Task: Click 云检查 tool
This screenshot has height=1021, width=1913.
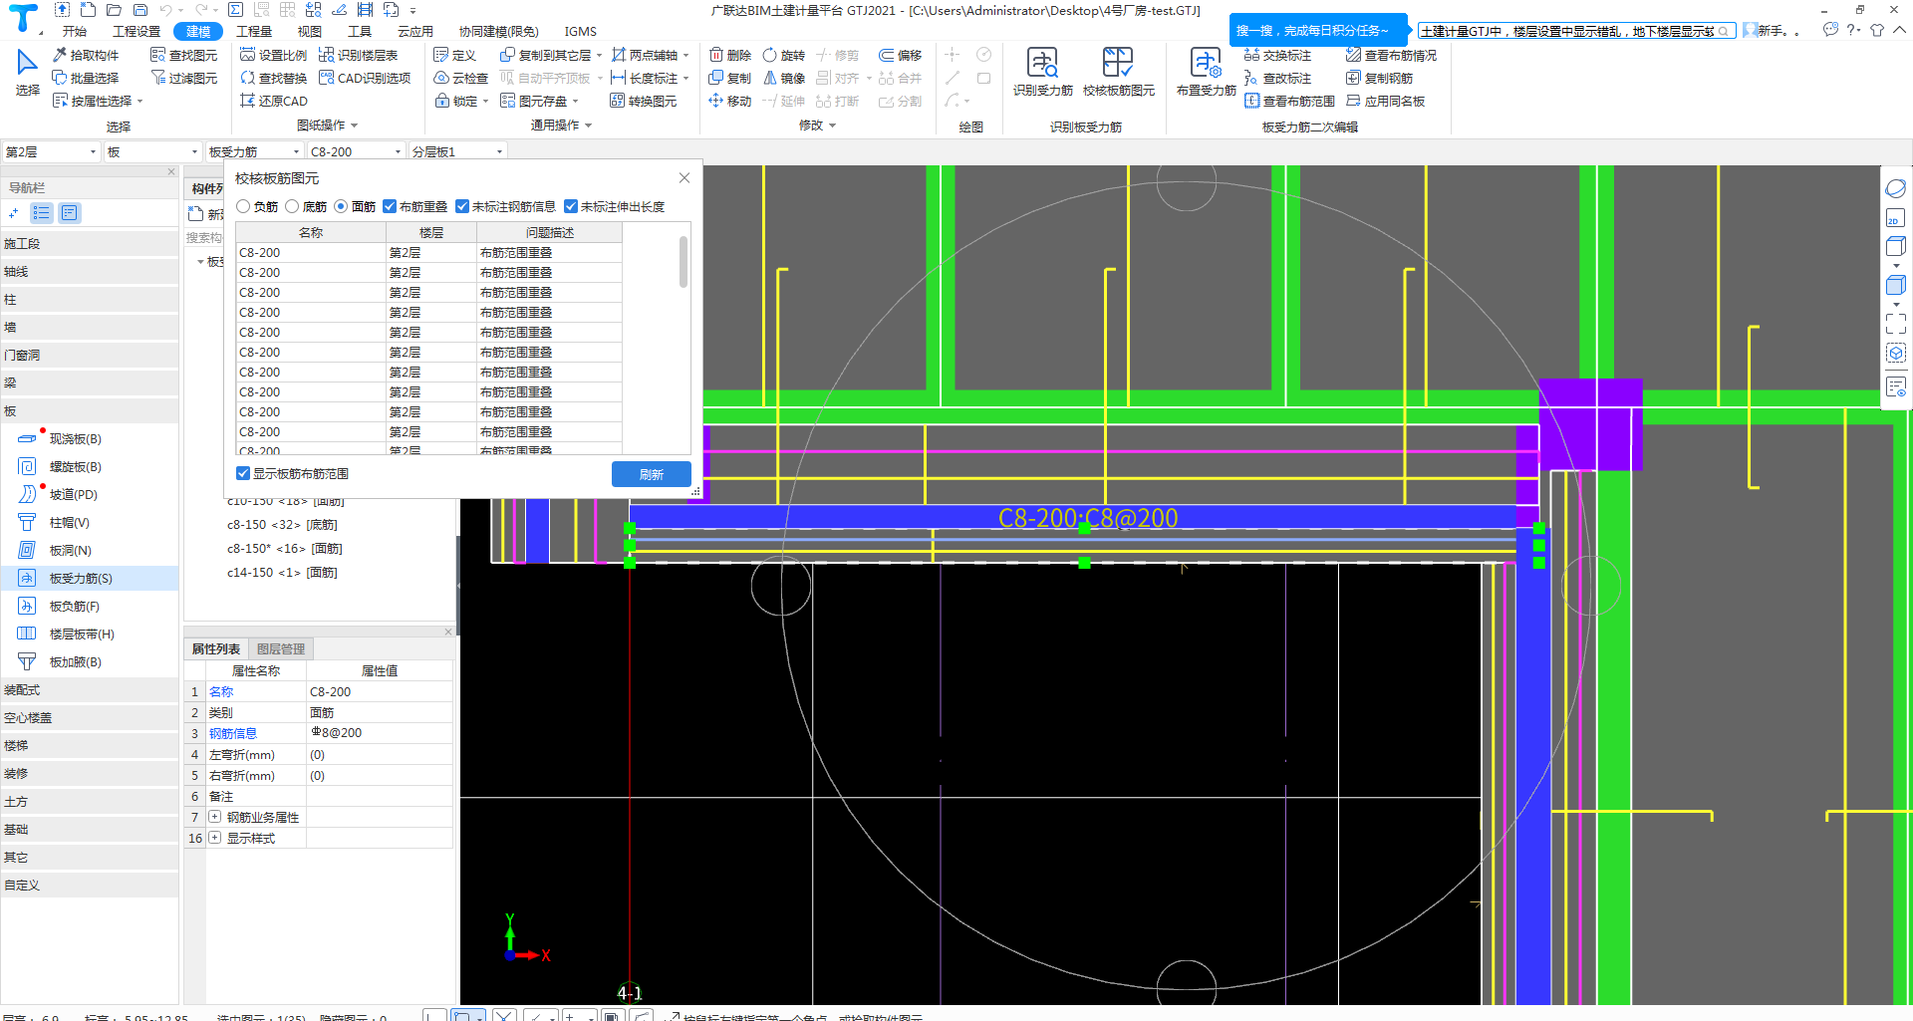Action: [461, 78]
